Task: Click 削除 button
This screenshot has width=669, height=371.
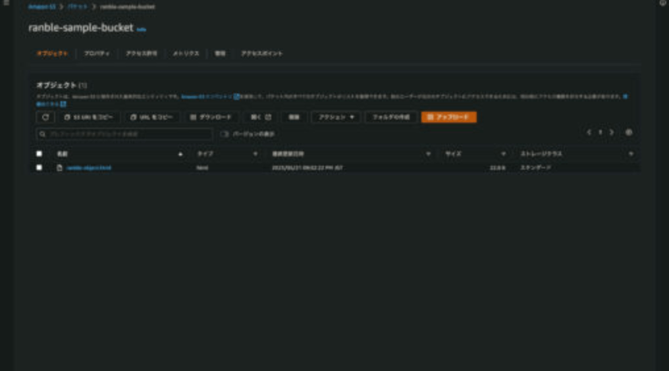Action: [x=294, y=117]
